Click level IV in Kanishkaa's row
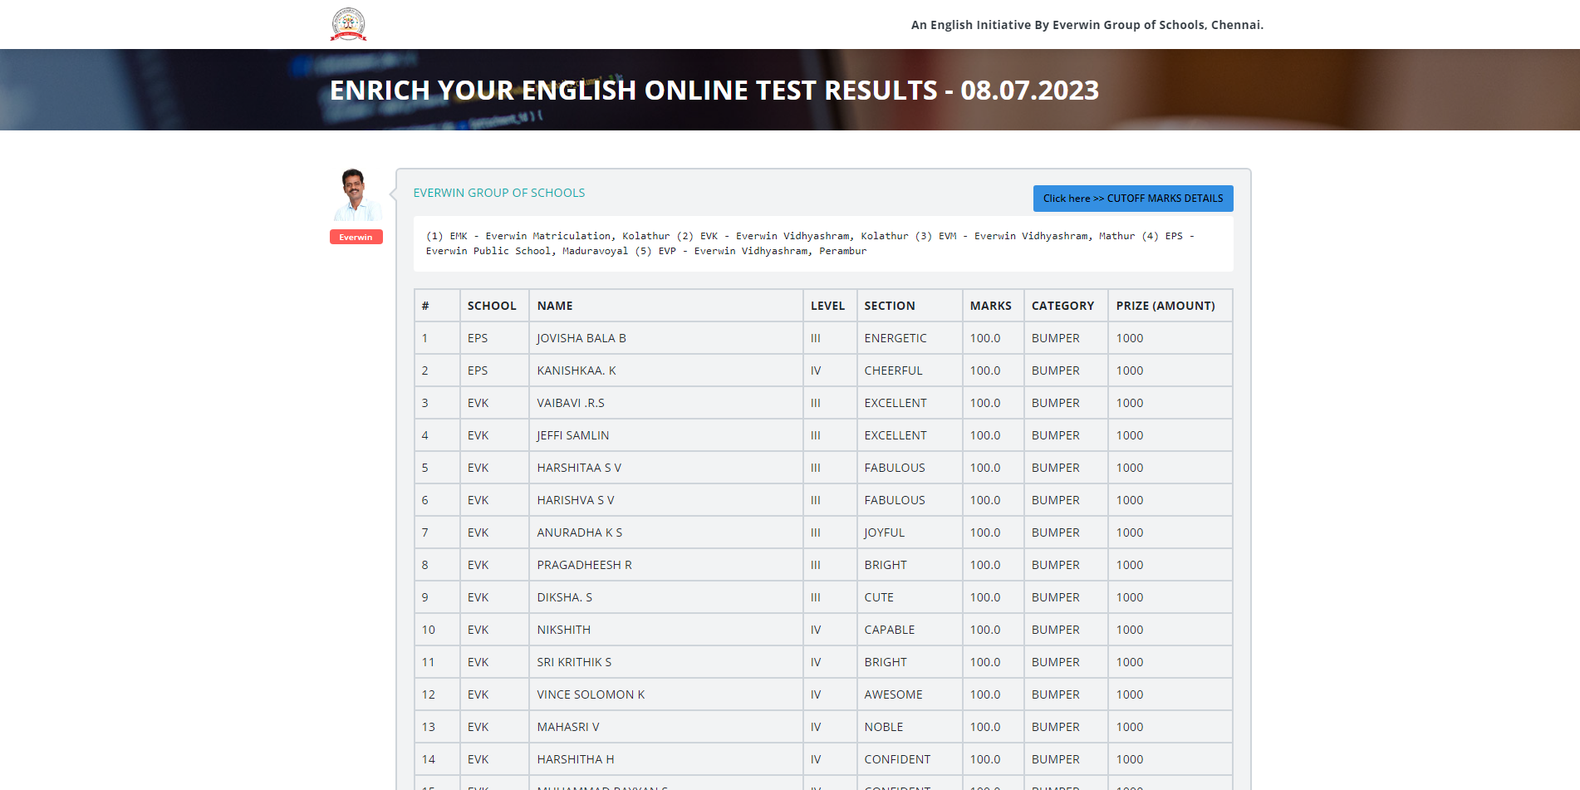Image resolution: width=1580 pixels, height=790 pixels. (816, 370)
